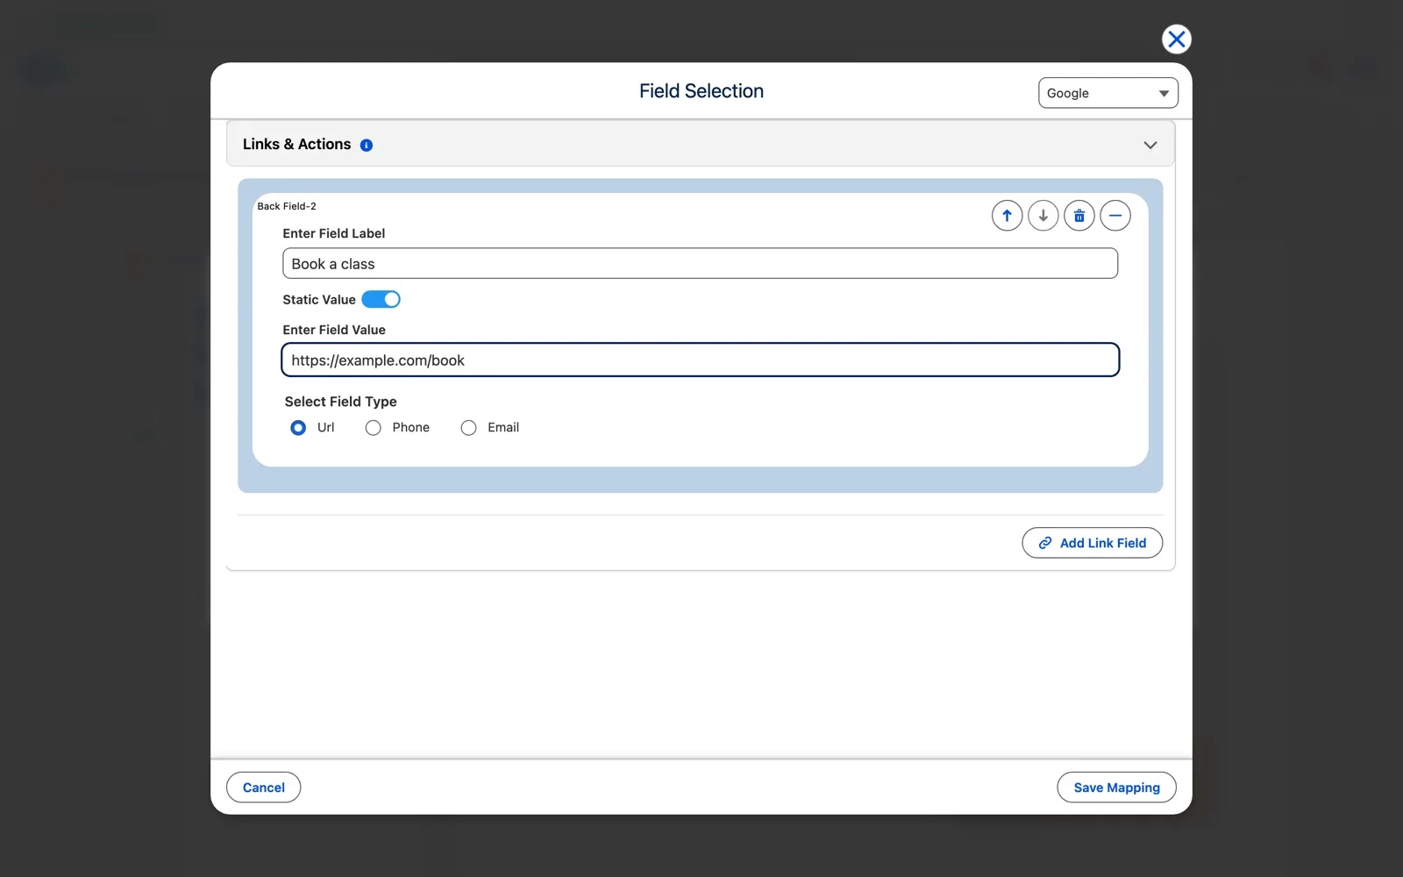Close the Field Selection dialog
Screen dimensions: 1403x877
point(1176,39)
